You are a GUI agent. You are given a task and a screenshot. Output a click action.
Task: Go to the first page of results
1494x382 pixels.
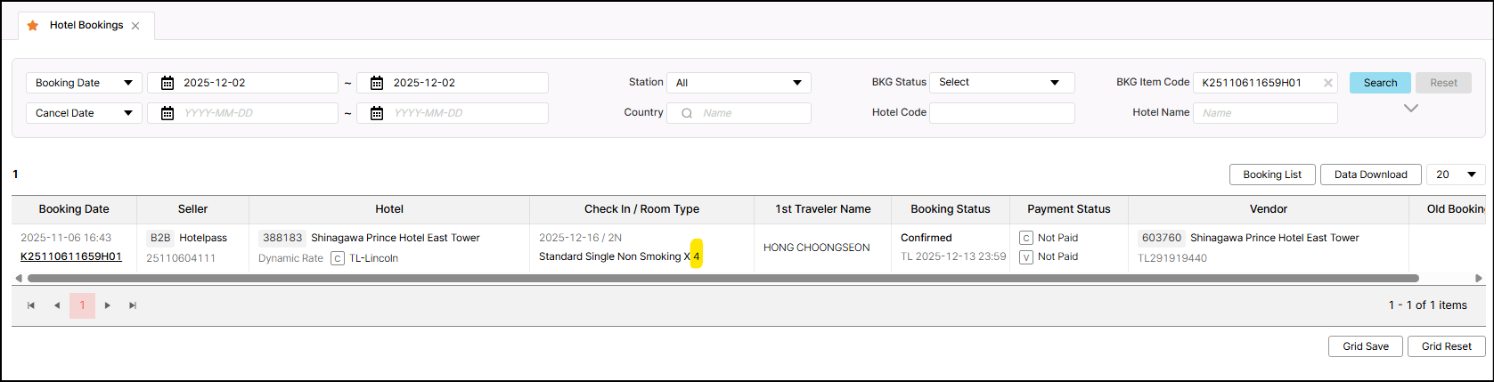(x=31, y=305)
